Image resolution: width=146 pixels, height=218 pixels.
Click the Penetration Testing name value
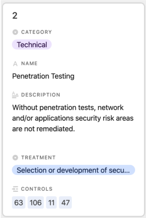pos(43,76)
